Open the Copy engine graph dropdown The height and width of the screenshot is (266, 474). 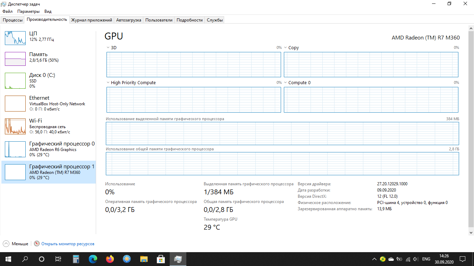tap(285, 48)
